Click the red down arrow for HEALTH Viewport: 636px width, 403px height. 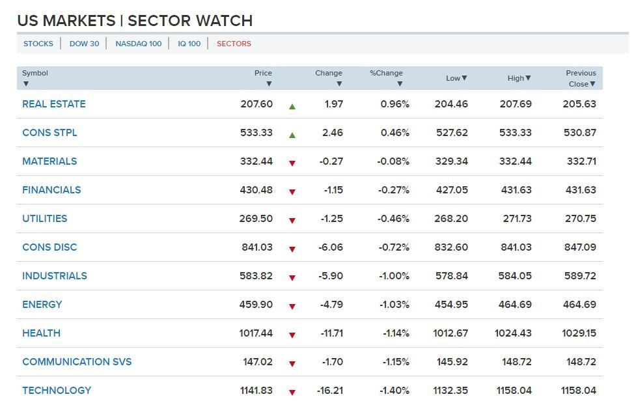[292, 335]
